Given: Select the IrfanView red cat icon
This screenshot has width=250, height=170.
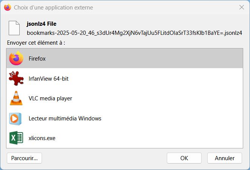Looking at the screenshot, I should tap(16, 78).
